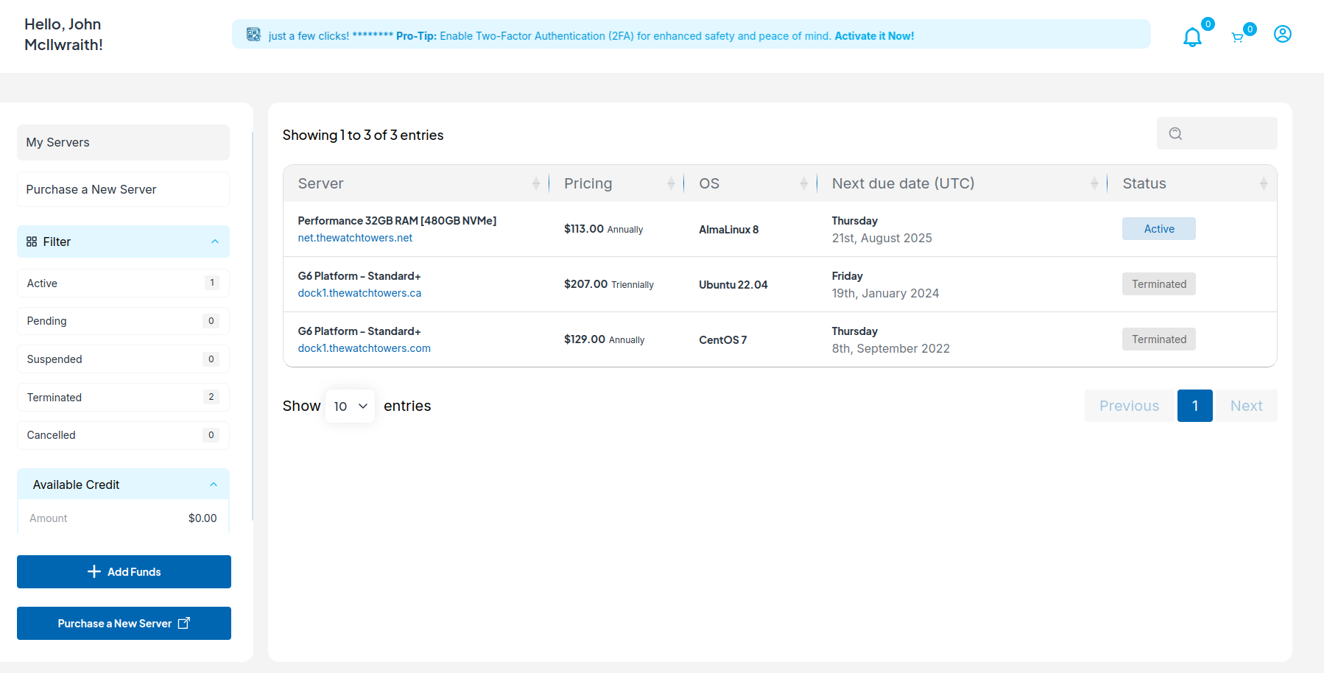This screenshot has width=1324, height=673.
Task: Open the show entries count dropdown
Action: (x=350, y=406)
